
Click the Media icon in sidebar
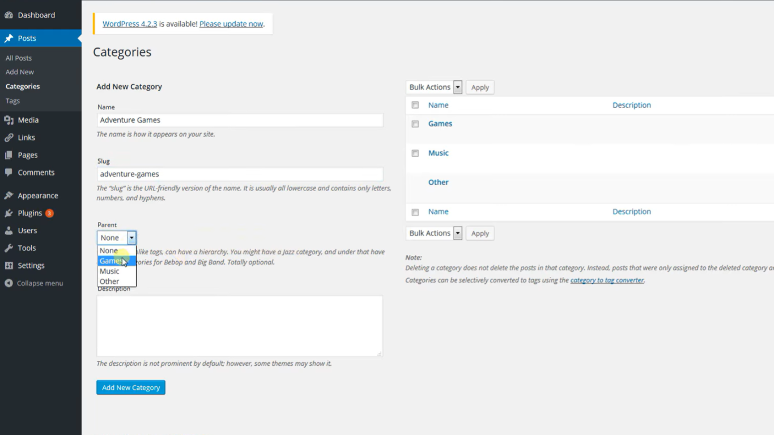point(8,120)
